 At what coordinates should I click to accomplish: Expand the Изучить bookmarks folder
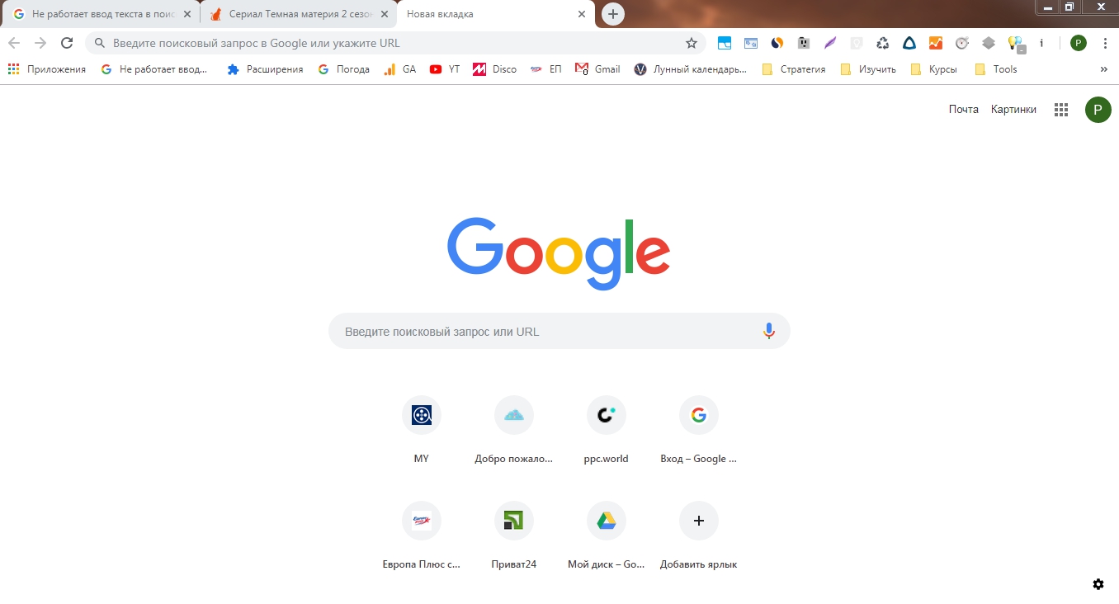point(868,69)
